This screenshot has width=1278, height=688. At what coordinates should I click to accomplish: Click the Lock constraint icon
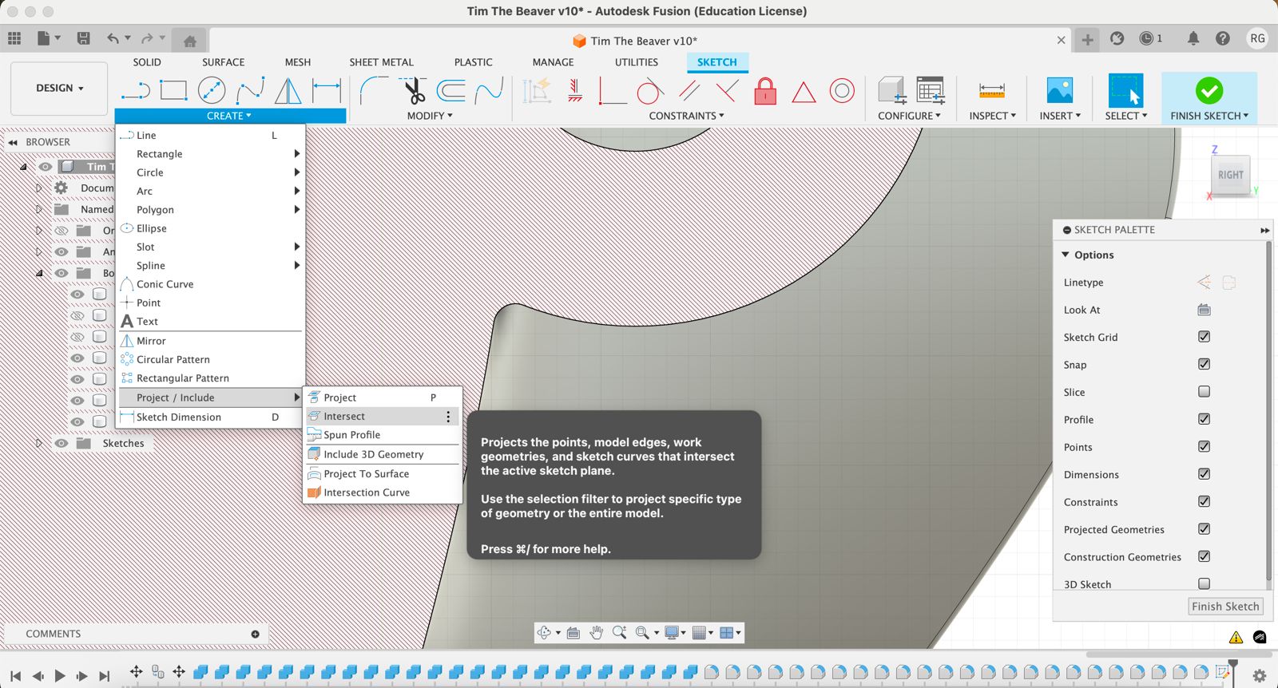765,91
